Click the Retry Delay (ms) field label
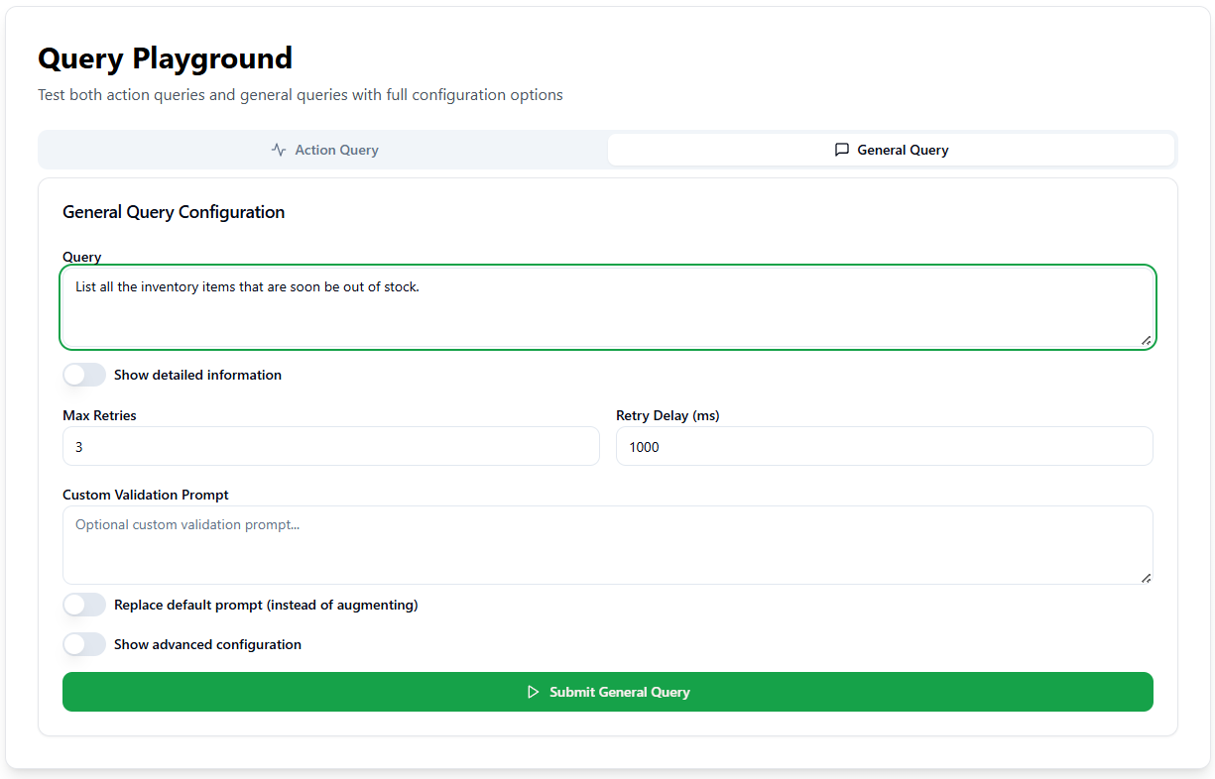This screenshot has width=1215, height=779. point(668,415)
